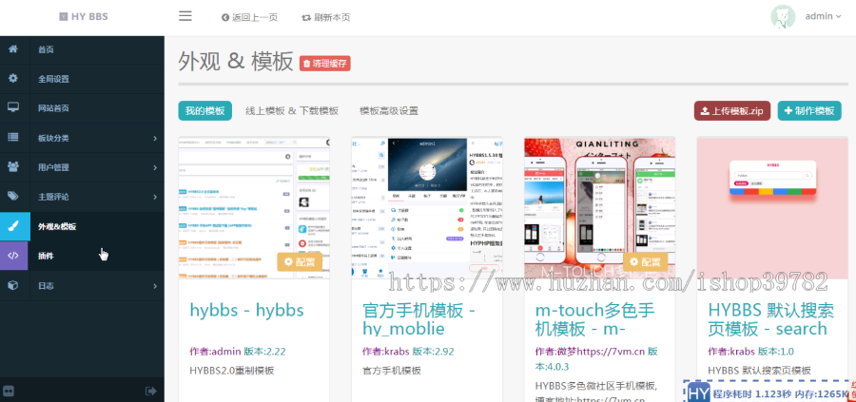Expand the 板块分类 submenu chevron
The height and width of the screenshot is (402, 856).
155,138
